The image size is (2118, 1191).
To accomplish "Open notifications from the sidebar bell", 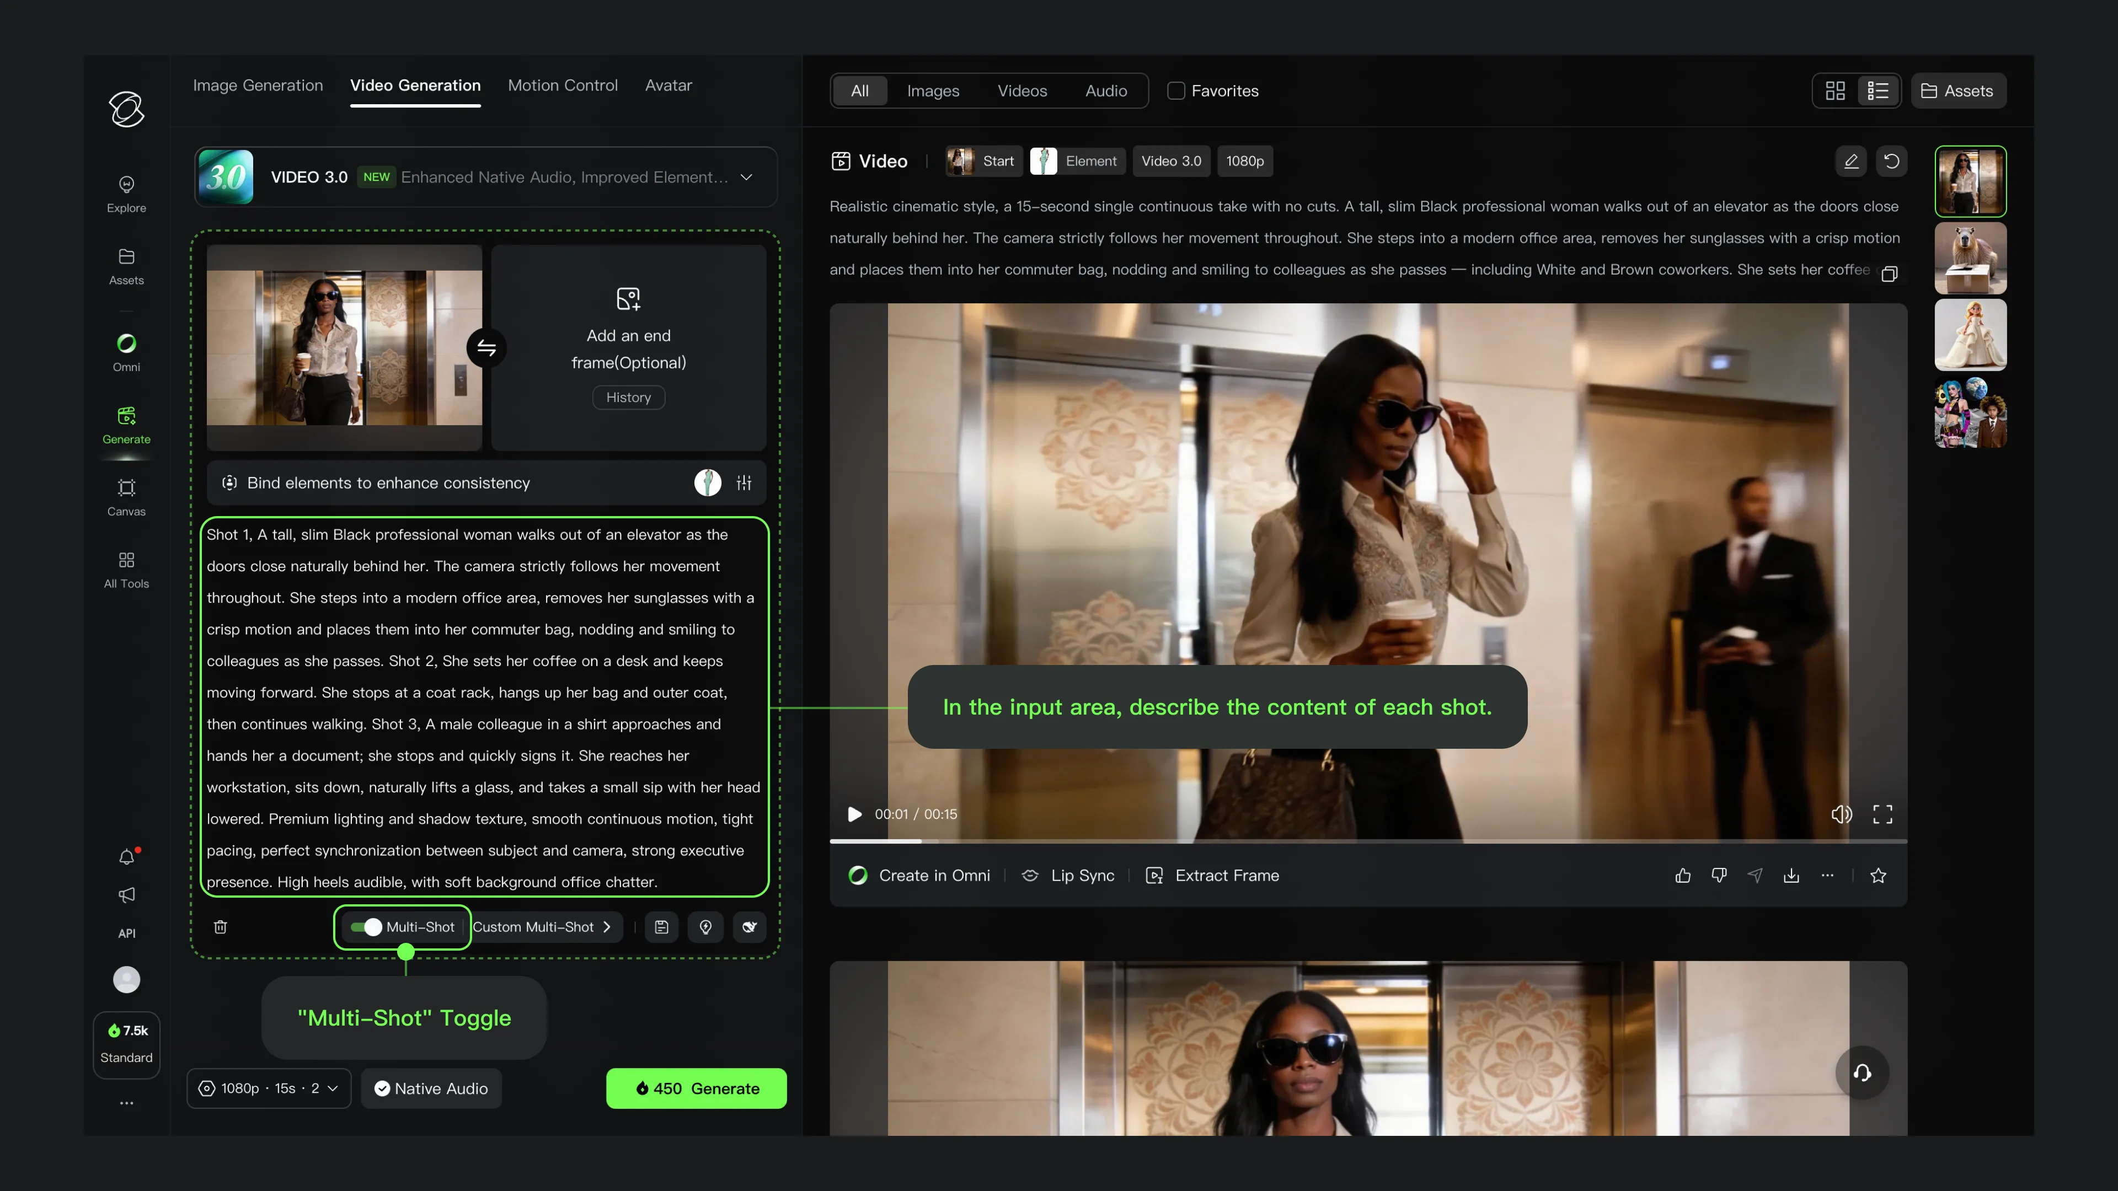I will click(126, 856).
